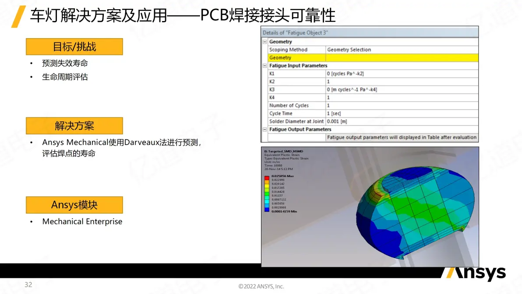Click the 预测失效寿命 bullet text

pyautogui.click(x=65, y=63)
